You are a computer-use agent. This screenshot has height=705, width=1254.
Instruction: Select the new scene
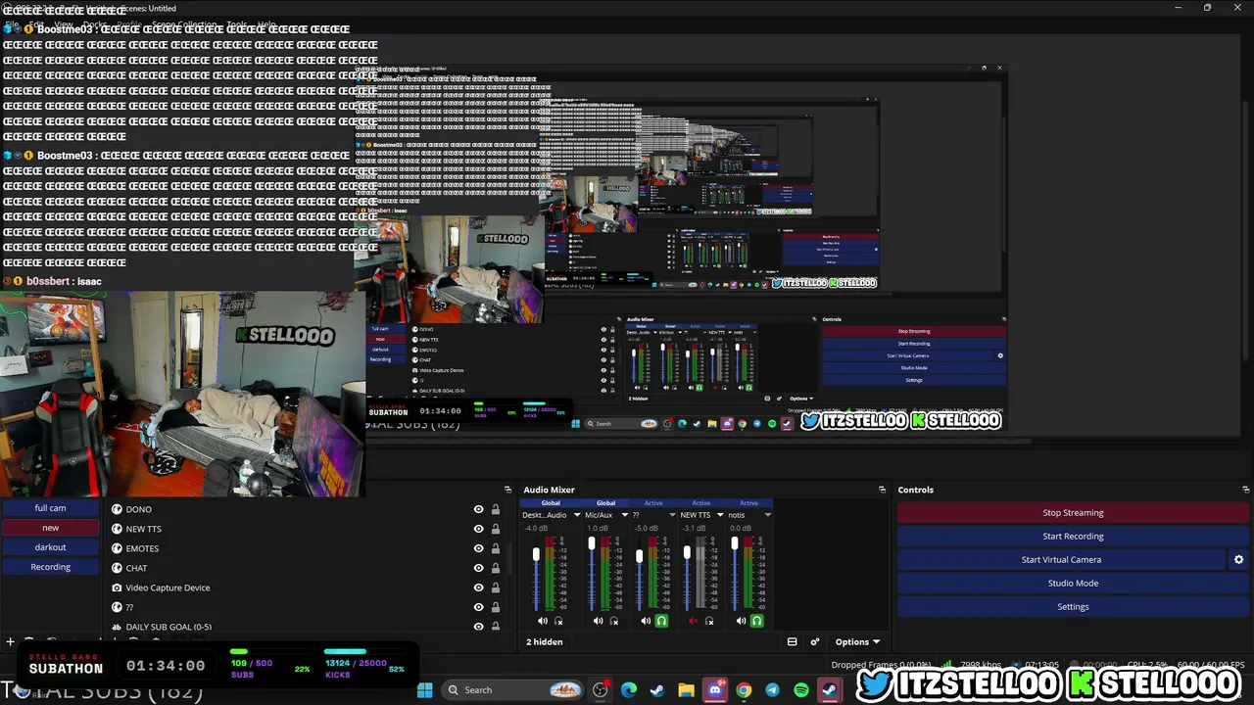(51, 528)
